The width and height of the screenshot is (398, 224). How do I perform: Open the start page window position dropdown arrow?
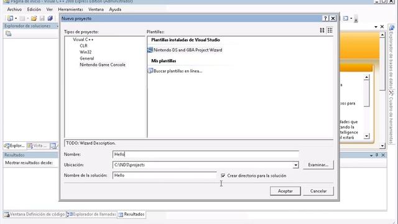[x=376, y=27]
